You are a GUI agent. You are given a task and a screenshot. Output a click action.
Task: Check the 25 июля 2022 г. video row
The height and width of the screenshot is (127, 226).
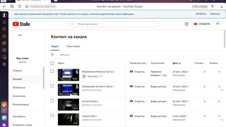tap(52, 101)
